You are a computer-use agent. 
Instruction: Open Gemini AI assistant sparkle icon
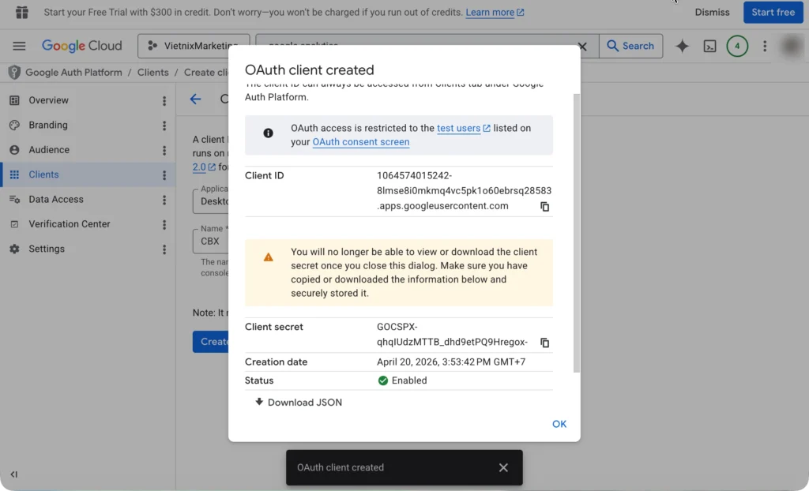[682, 47]
